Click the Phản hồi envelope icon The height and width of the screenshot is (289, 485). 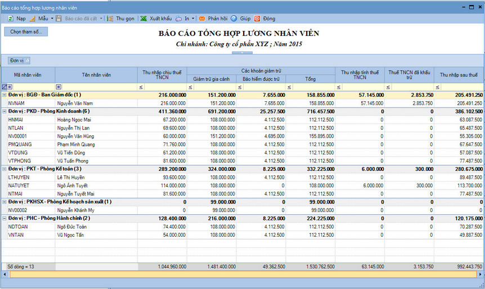pyautogui.click(x=201, y=19)
